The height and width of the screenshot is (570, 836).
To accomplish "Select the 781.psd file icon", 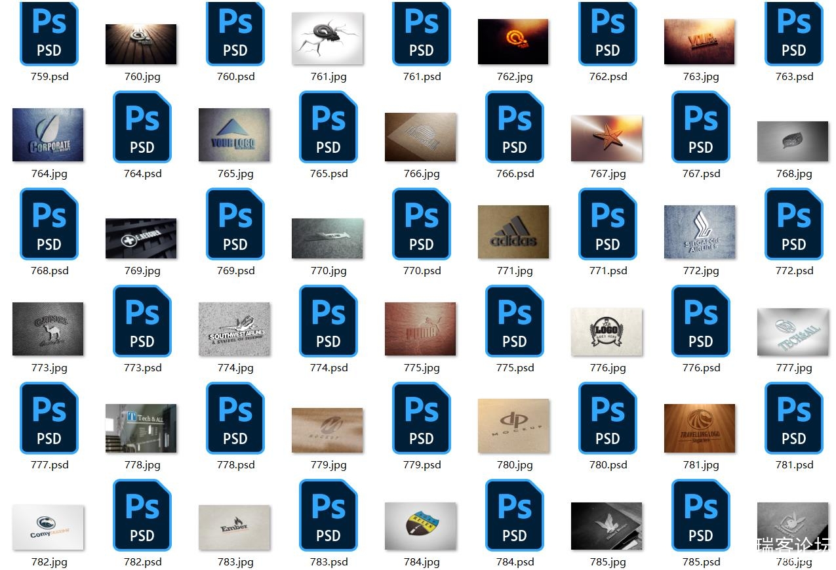I will click(794, 418).
